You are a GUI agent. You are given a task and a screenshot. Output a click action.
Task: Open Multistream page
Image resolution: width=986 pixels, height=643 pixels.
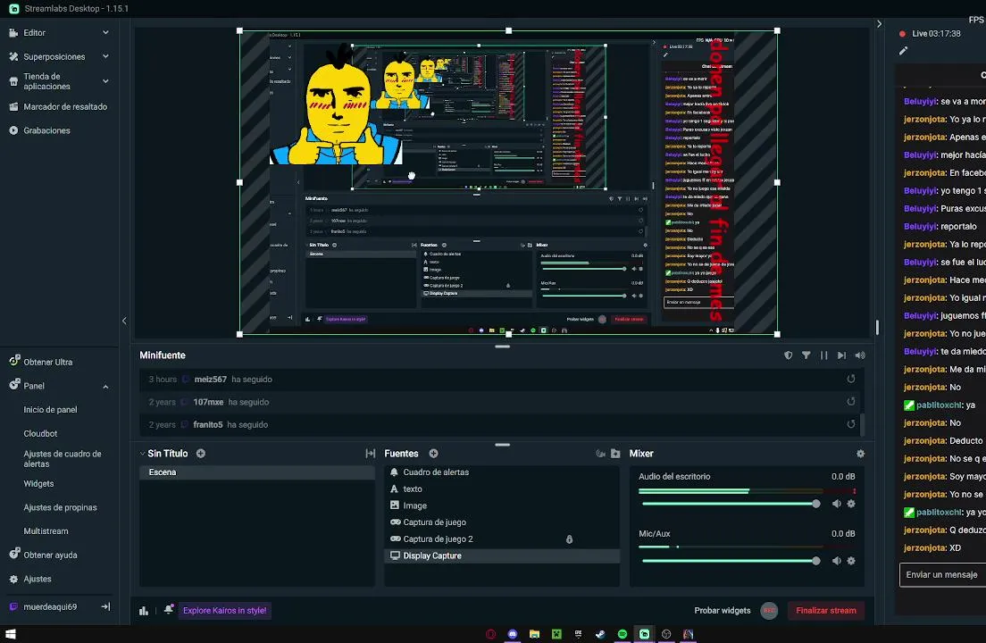point(46,531)
